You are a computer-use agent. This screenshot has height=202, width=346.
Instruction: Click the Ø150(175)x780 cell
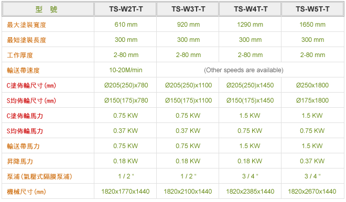tap(126, 100)
